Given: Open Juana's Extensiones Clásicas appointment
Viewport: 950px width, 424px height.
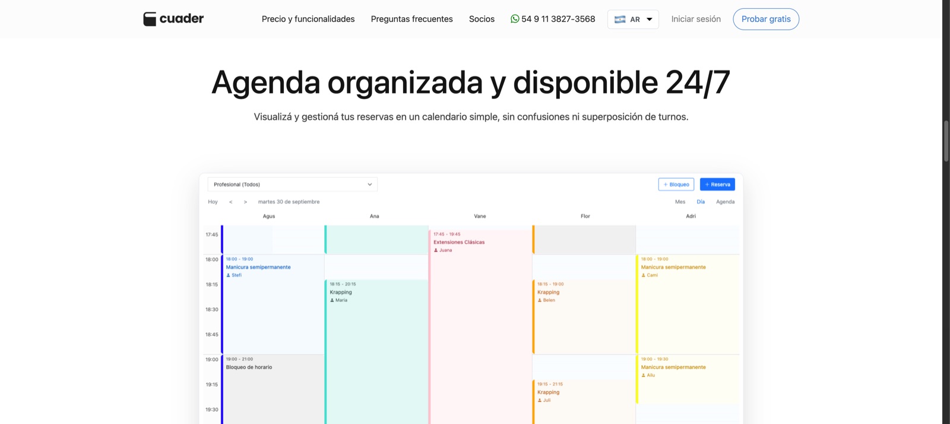Looking at the screenshot, I should click(x=480, y=327).
